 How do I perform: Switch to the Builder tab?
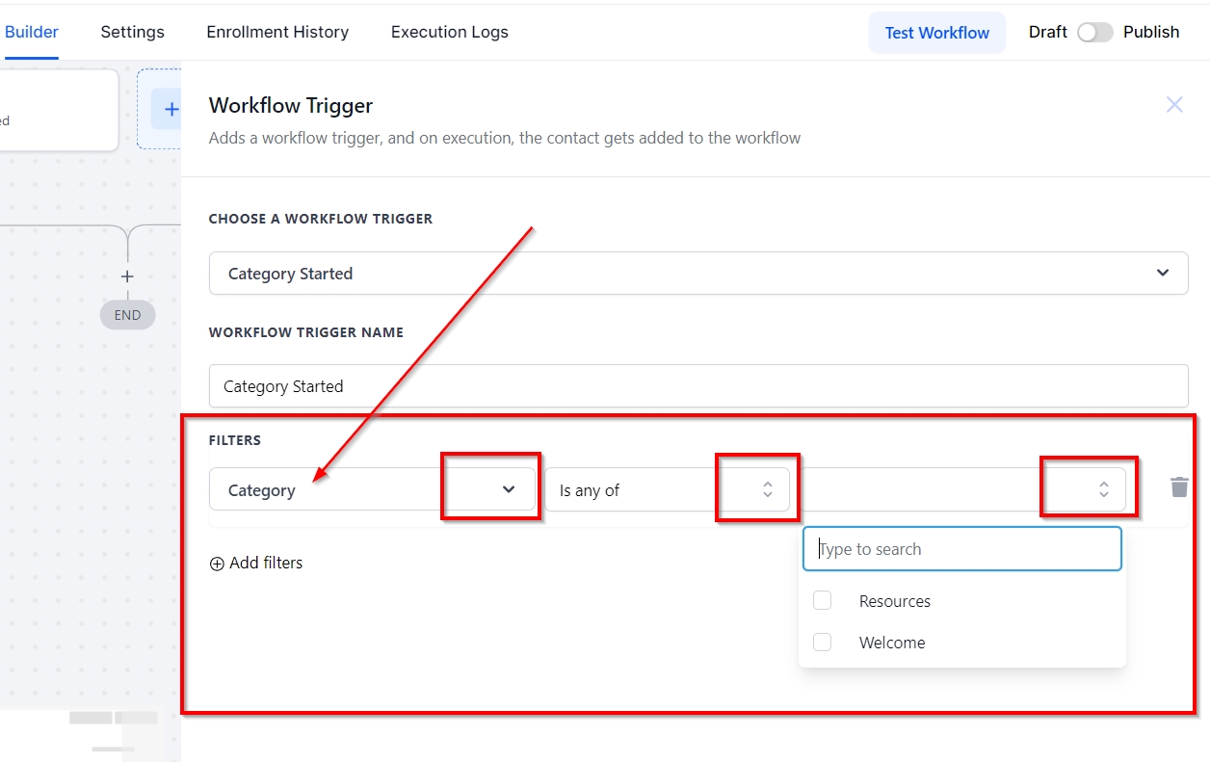(32, 32)
